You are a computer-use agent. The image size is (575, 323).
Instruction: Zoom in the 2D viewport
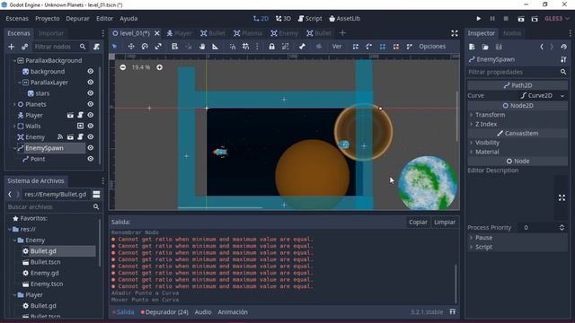coord(160,67)
